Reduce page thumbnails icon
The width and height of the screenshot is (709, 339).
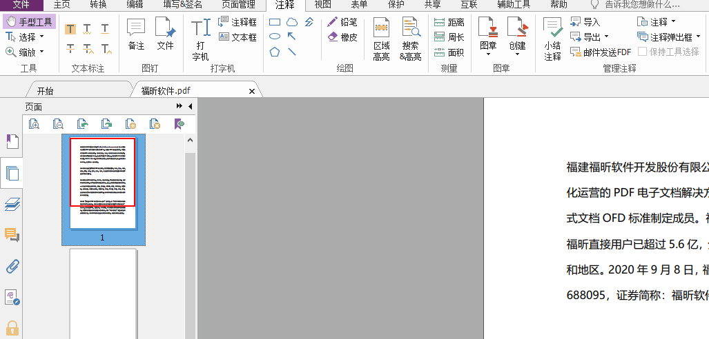[58, 124]
